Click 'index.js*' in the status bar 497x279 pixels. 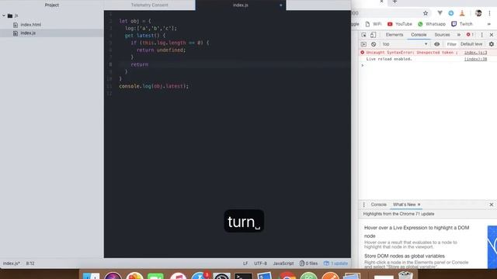coord(12,263)
